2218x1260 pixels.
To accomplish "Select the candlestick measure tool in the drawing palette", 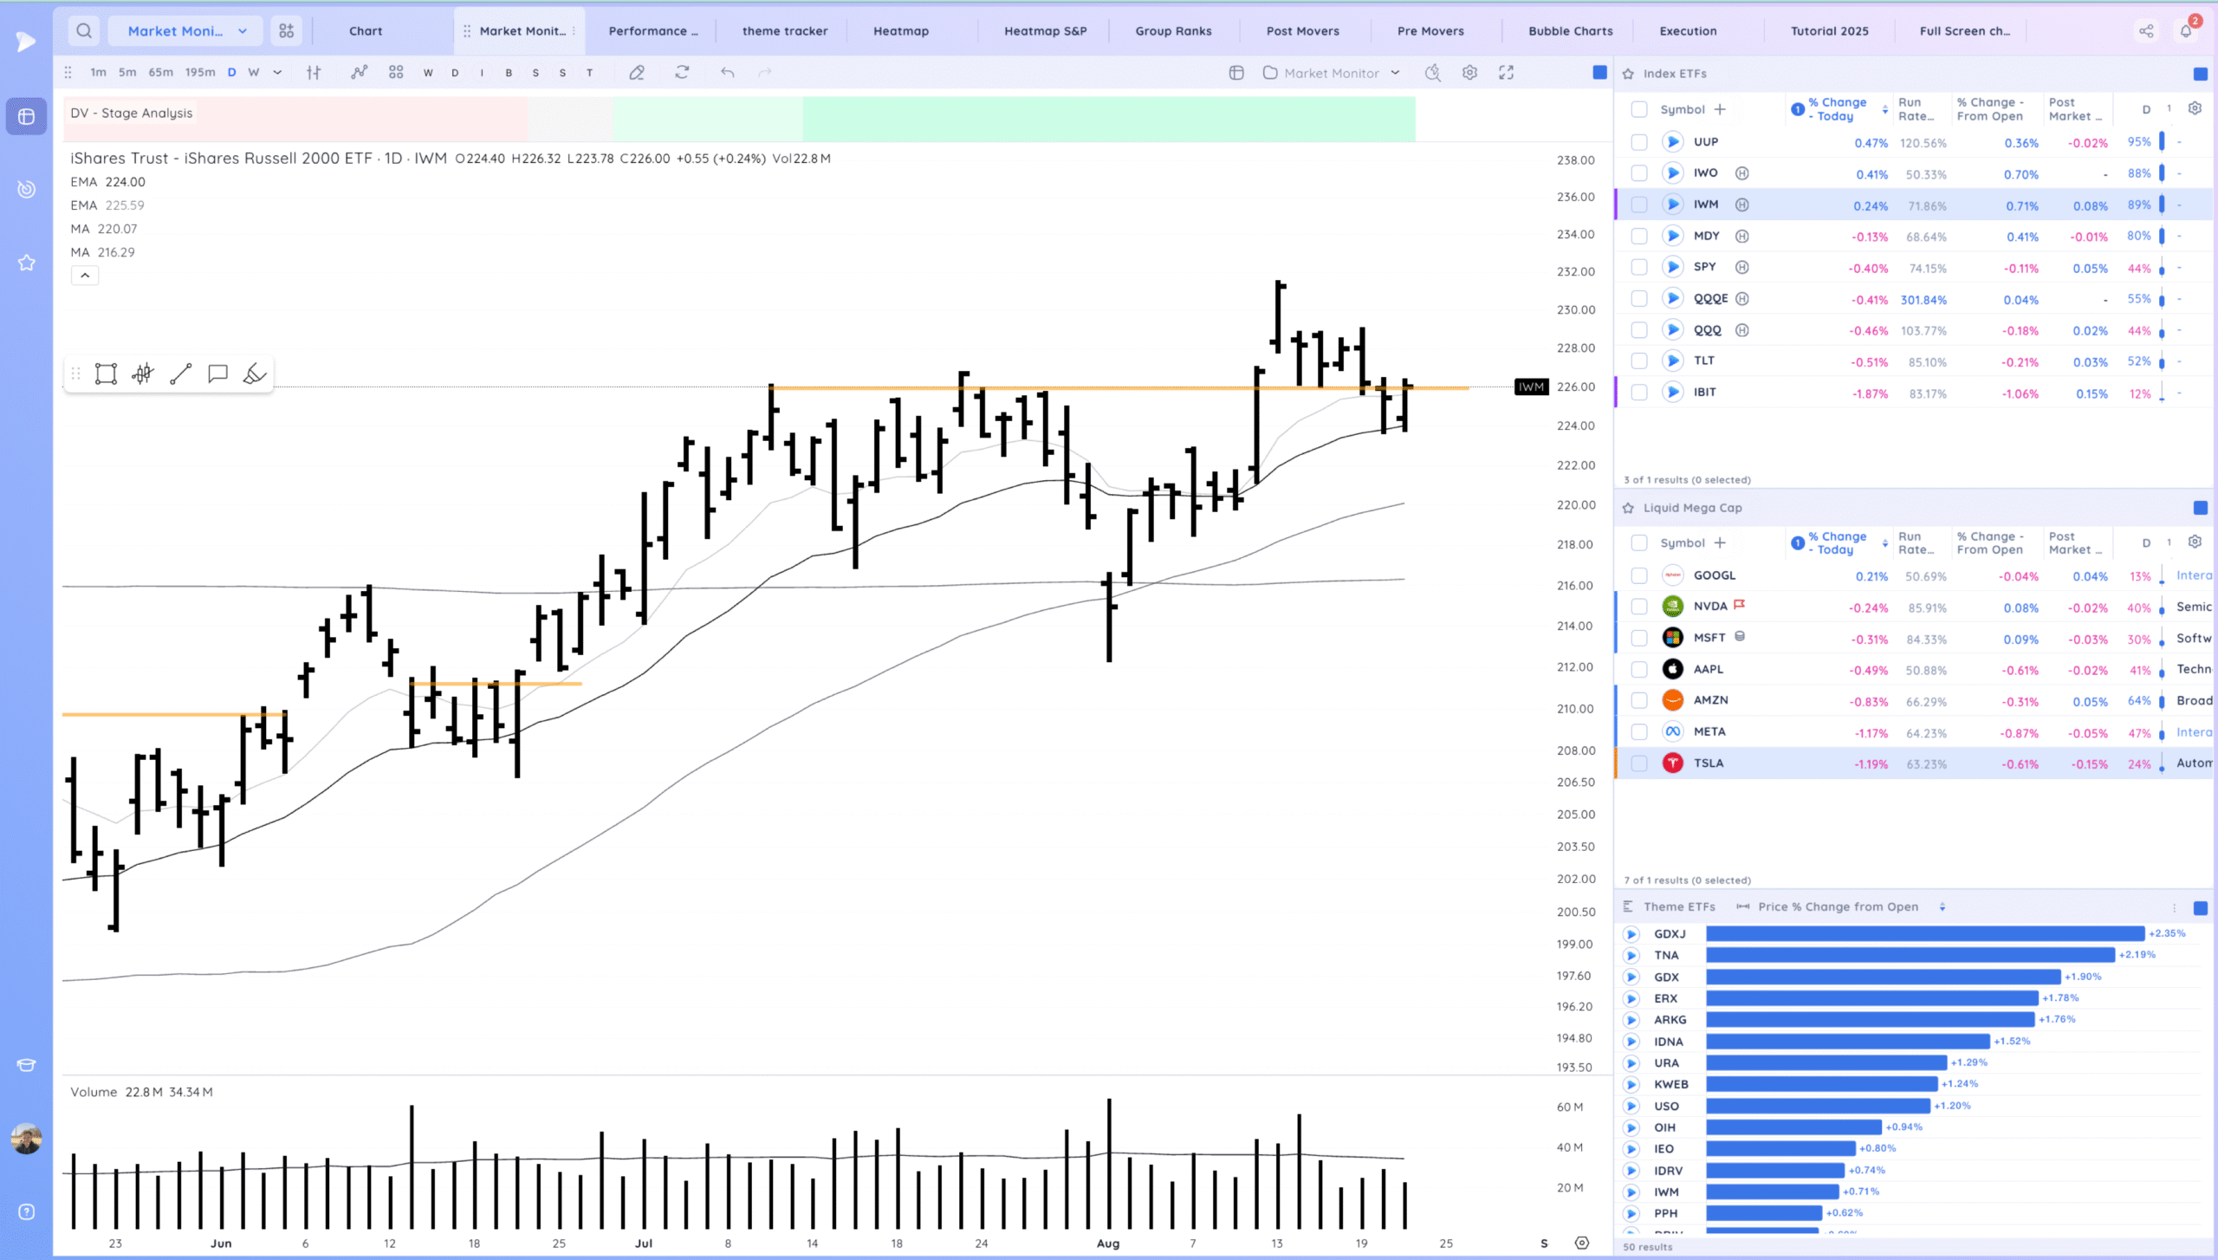I will coord(143,373).
